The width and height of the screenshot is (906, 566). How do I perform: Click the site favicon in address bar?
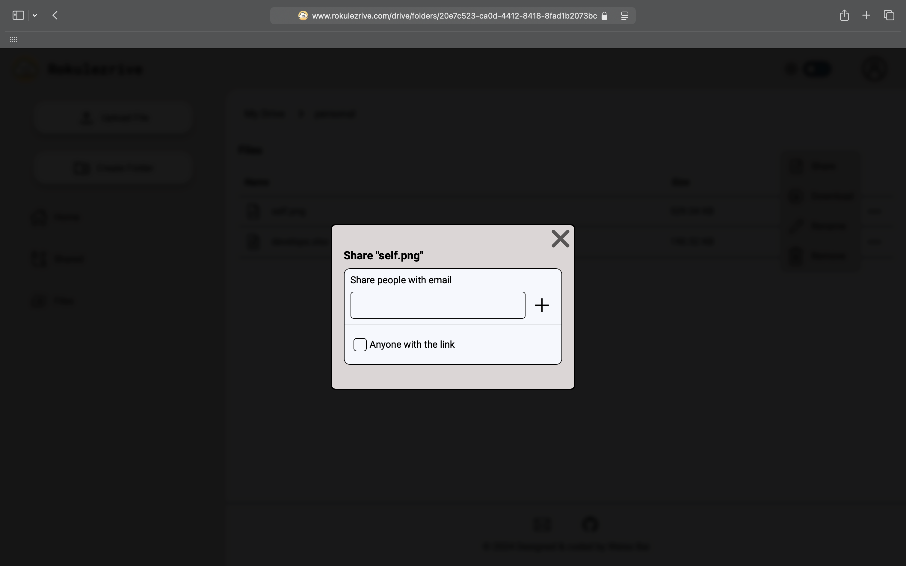click(303, 15)
